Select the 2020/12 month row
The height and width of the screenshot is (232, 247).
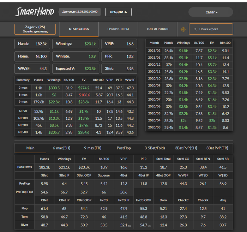click(189, 65)
